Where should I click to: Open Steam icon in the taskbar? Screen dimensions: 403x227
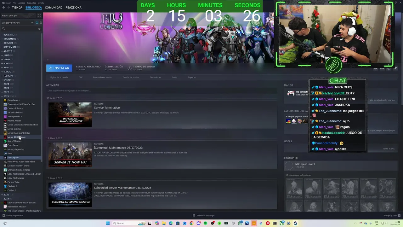[x=295, y=223]
